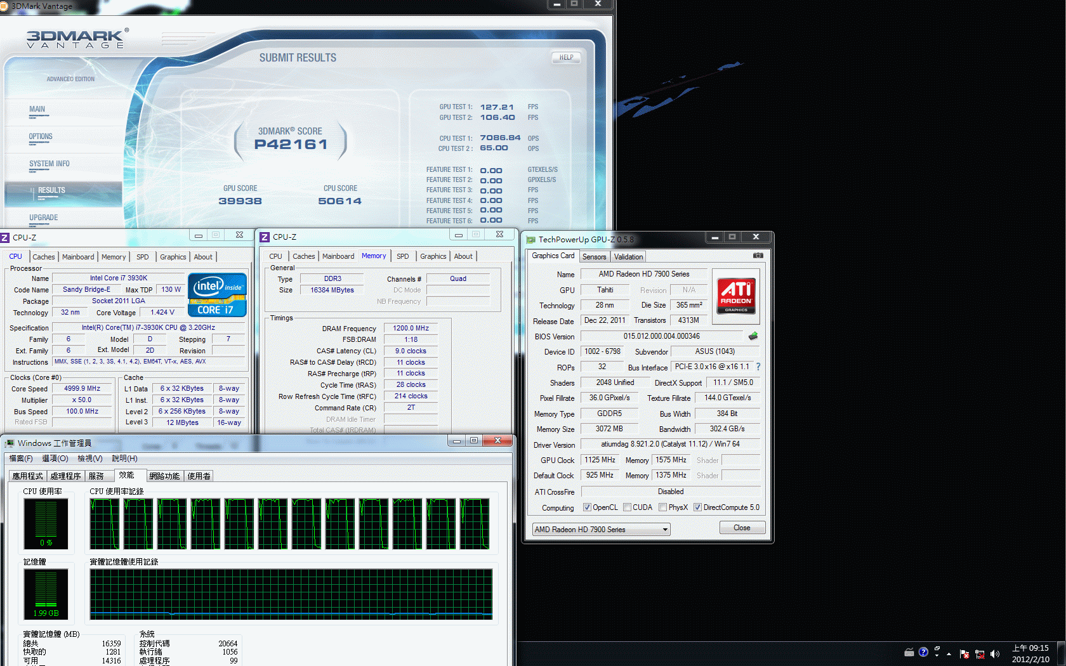This screenshot has height=666, width=1066.
Task: Close the middle CPU-Z window
Action: (x=499, y=235)
